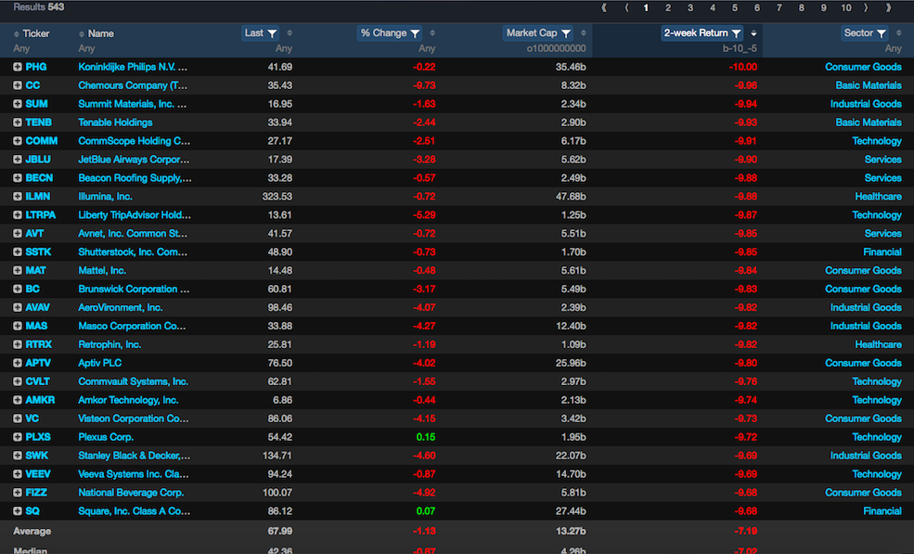Open the Mattel, Inc. company link
This screenshot has width=914, height=554.
102,271
